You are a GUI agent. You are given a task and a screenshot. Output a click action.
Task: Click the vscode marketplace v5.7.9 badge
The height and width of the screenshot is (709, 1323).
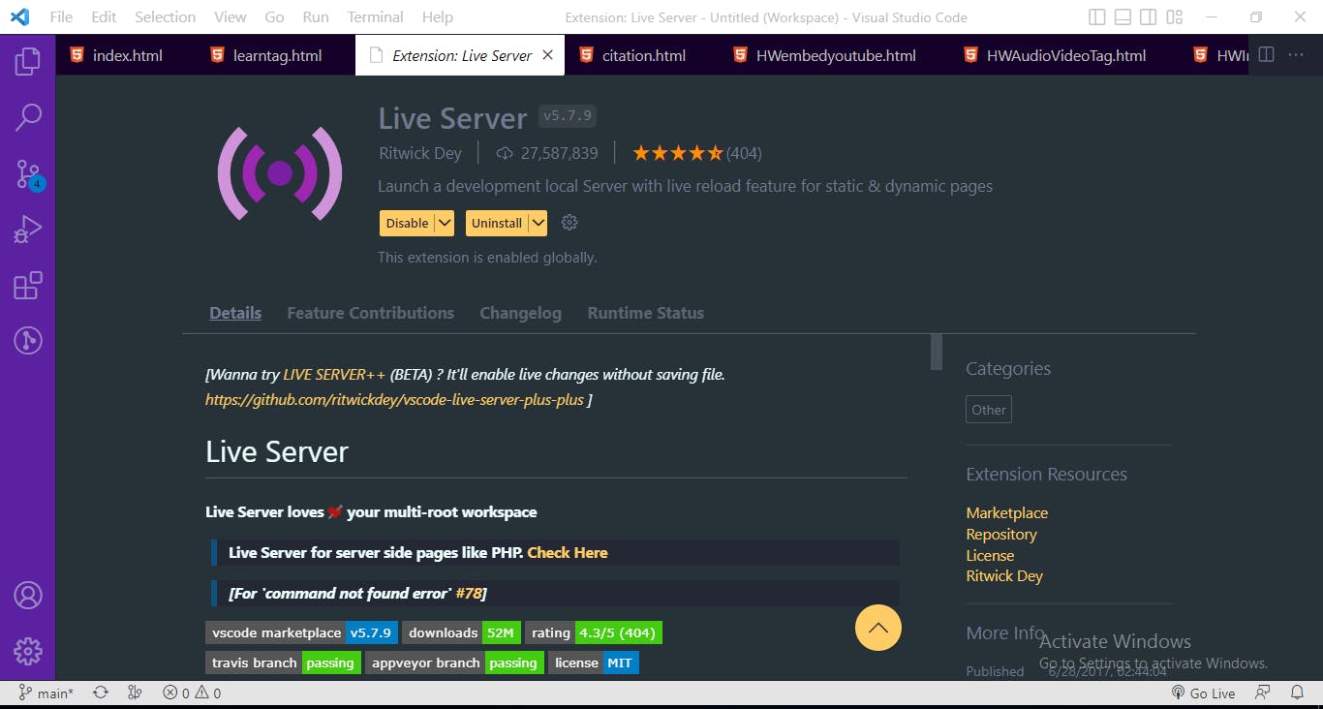301,633
